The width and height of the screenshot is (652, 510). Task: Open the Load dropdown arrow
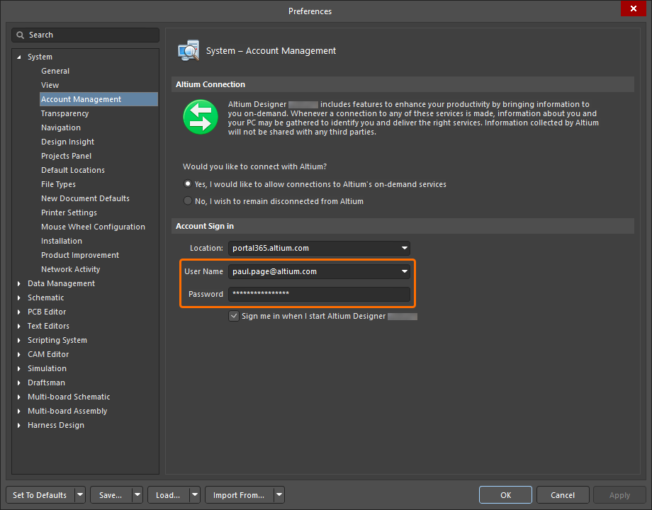[x=195, y=495]
